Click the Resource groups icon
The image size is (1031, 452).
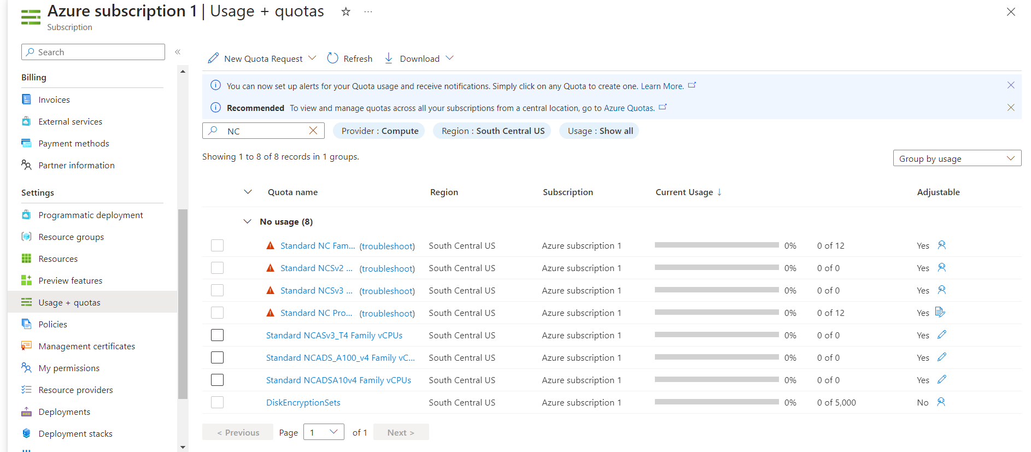(26, 237)
